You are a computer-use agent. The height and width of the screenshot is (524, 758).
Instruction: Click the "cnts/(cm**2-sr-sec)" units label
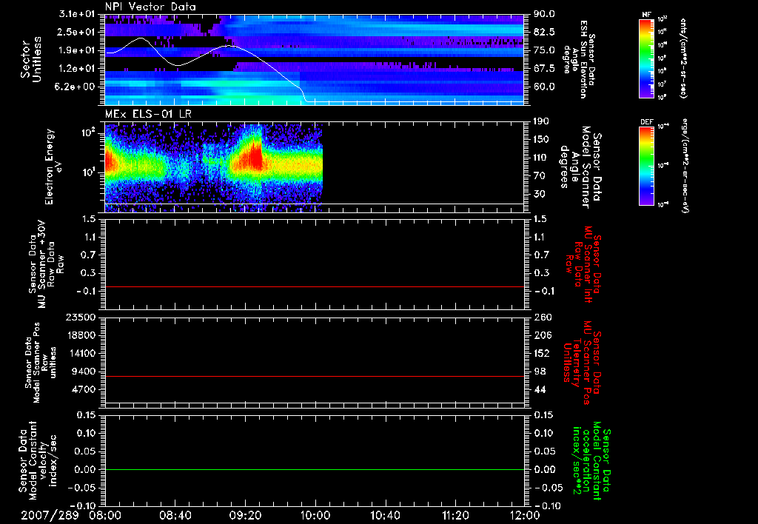682,58
